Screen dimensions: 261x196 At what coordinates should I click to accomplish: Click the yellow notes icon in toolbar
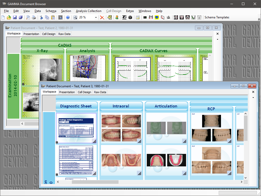click(110, 18)
